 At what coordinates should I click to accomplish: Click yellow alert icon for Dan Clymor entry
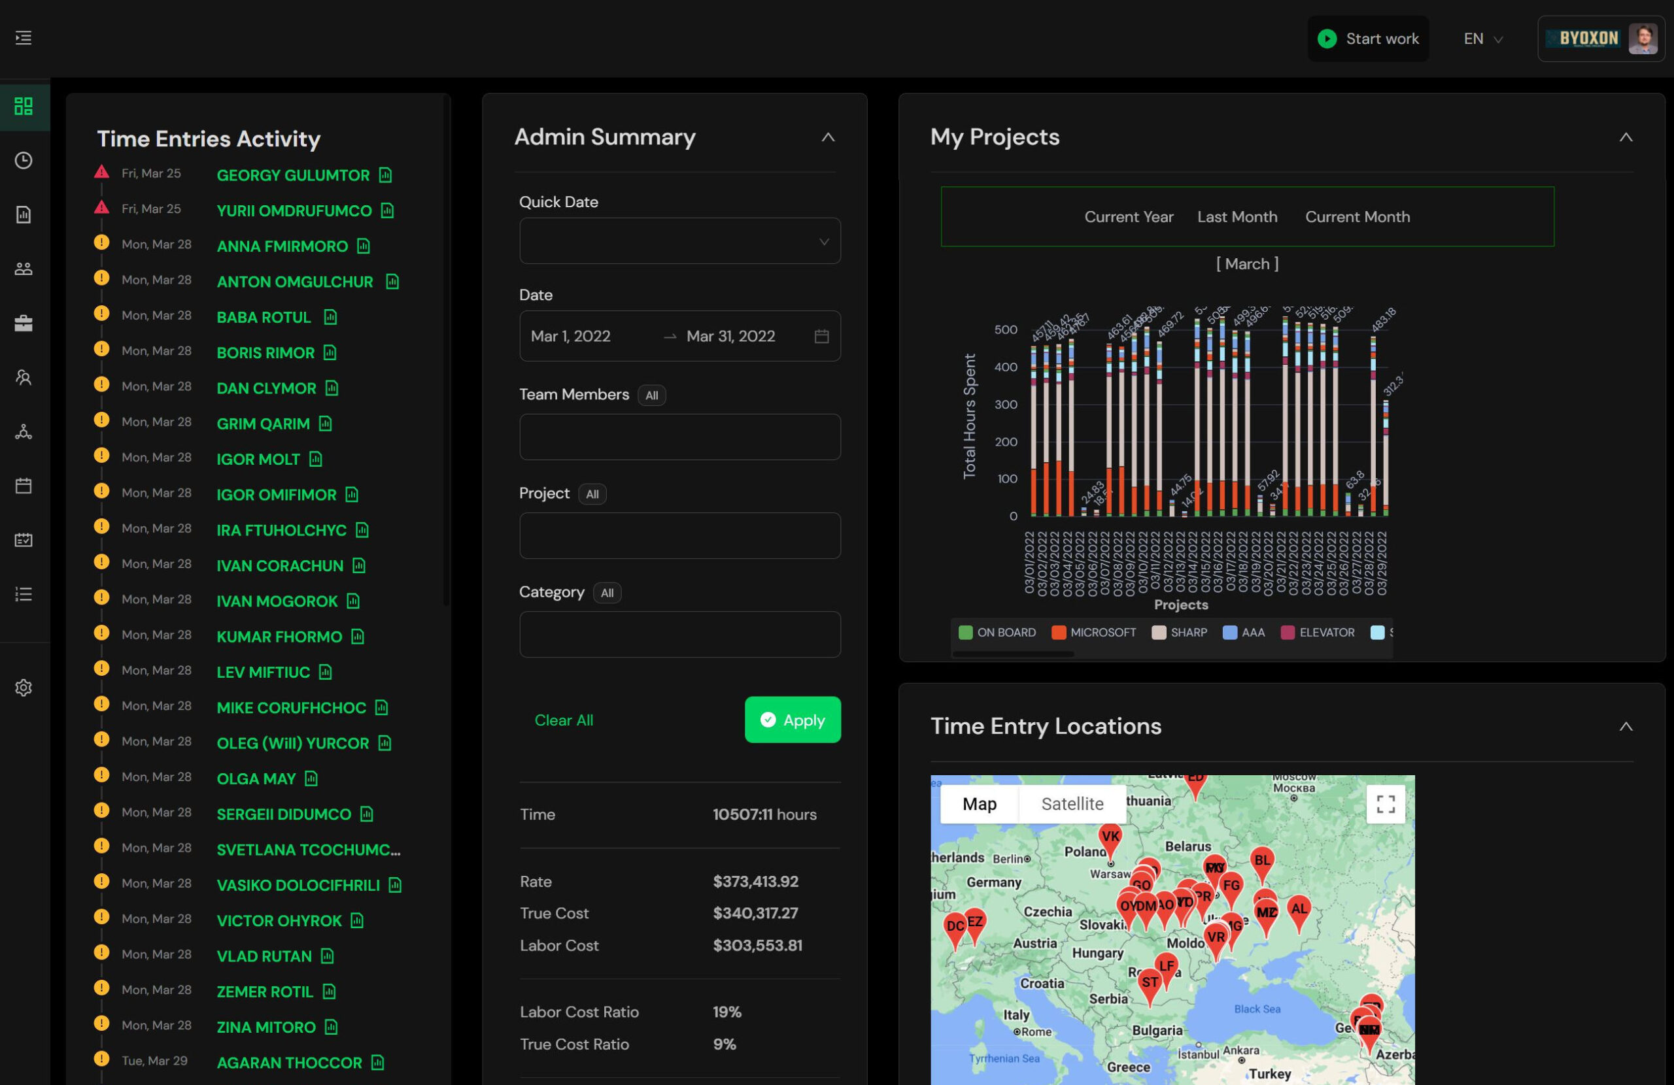[101, 384]
